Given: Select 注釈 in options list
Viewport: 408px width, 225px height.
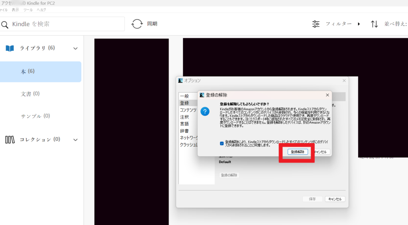Looking at the screenshot, I should click(184, 117).
